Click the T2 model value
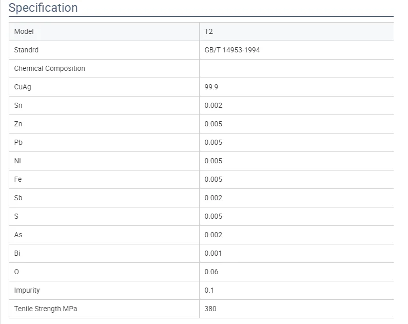The width and height of the screenshot is (408, 324). [x=208, y=31]
